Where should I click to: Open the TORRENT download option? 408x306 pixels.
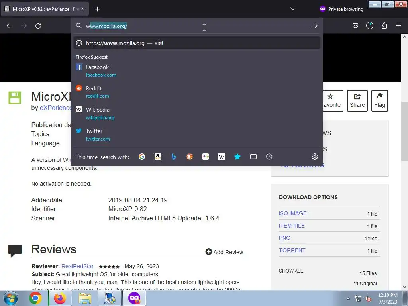coord(292,250)
